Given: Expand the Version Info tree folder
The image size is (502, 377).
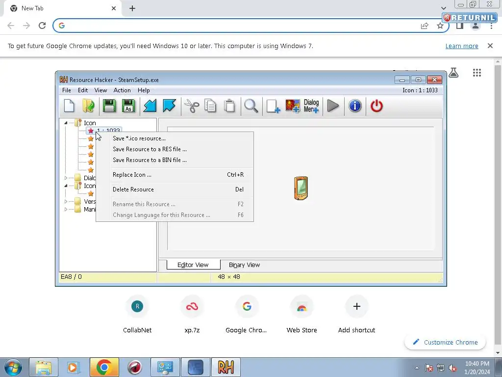Looking at the screenshot, I should tap(66, 202).
